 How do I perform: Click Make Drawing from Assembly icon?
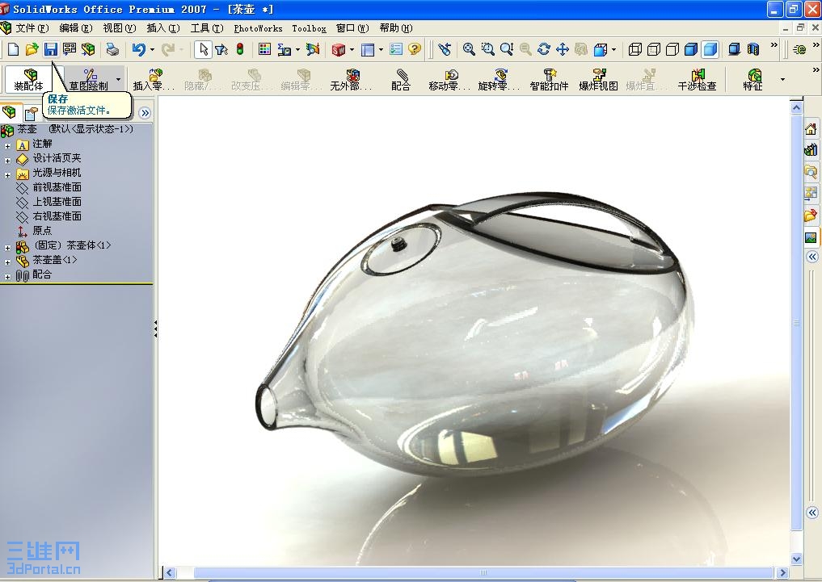(x=70, y=49)
